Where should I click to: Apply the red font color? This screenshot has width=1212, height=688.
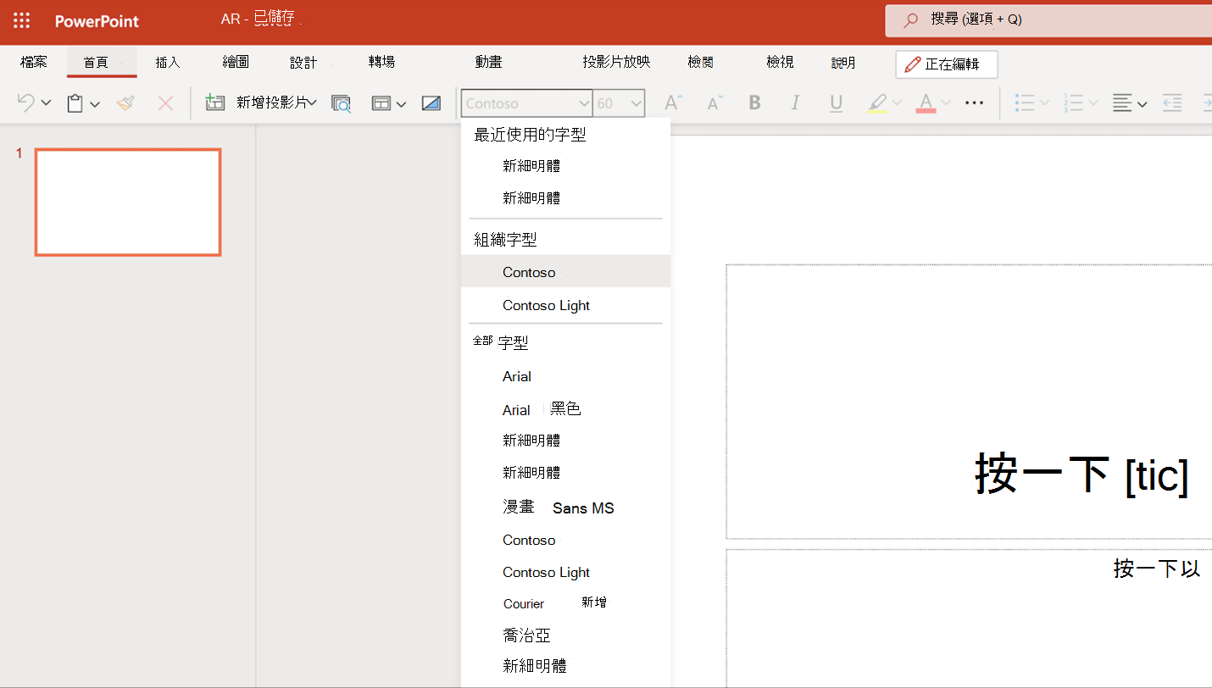[926, 103]
